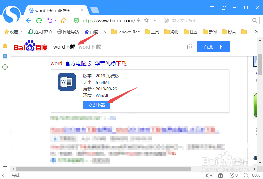Screen dimensions: 263x179
Task: Open new tab button
Action: (95, 10)
